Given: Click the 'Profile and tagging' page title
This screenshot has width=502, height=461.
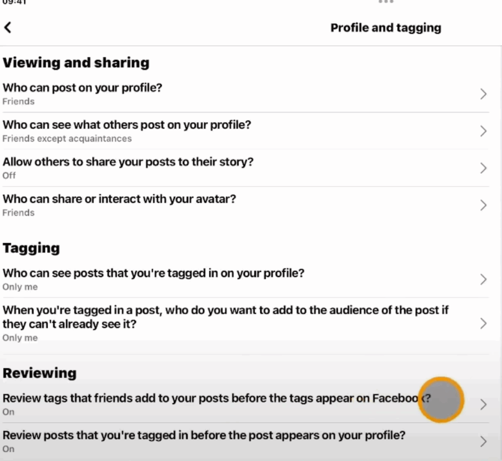Looking at the screenshot, I should 386,27.
